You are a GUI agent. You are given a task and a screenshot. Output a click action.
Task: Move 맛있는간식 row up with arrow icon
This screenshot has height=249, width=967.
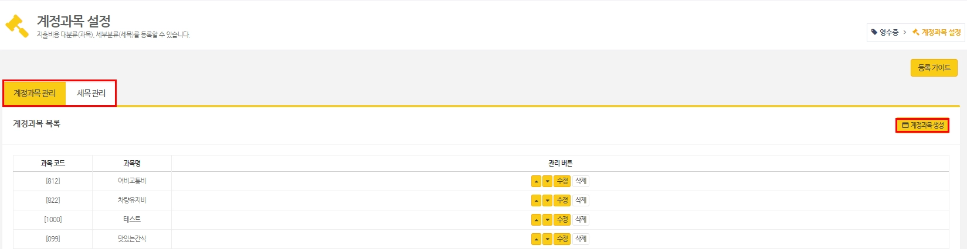tap(536, 239)
